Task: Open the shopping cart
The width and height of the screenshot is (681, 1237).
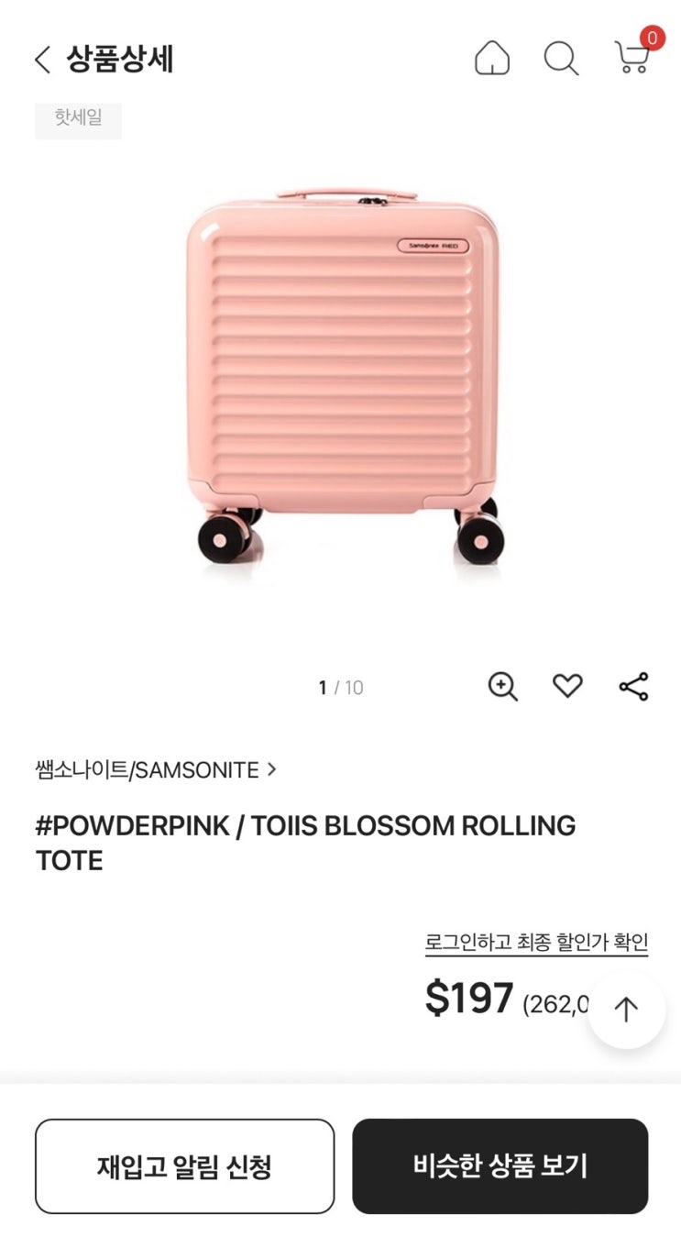Action: [x=632, y=59]
